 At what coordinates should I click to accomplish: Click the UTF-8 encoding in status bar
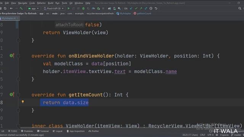click(210, 135)
